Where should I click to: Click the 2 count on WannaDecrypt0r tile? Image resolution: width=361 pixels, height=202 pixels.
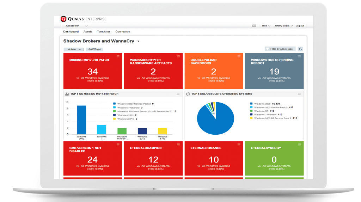coord(153,72)
